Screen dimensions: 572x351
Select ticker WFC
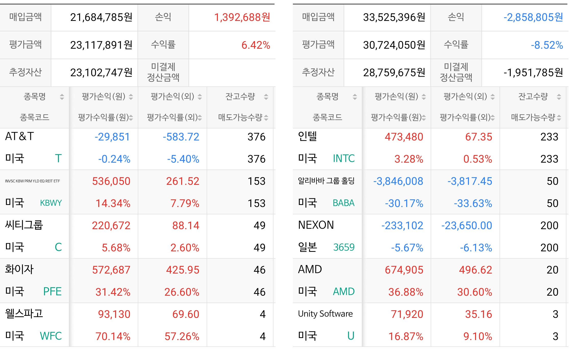51,336
